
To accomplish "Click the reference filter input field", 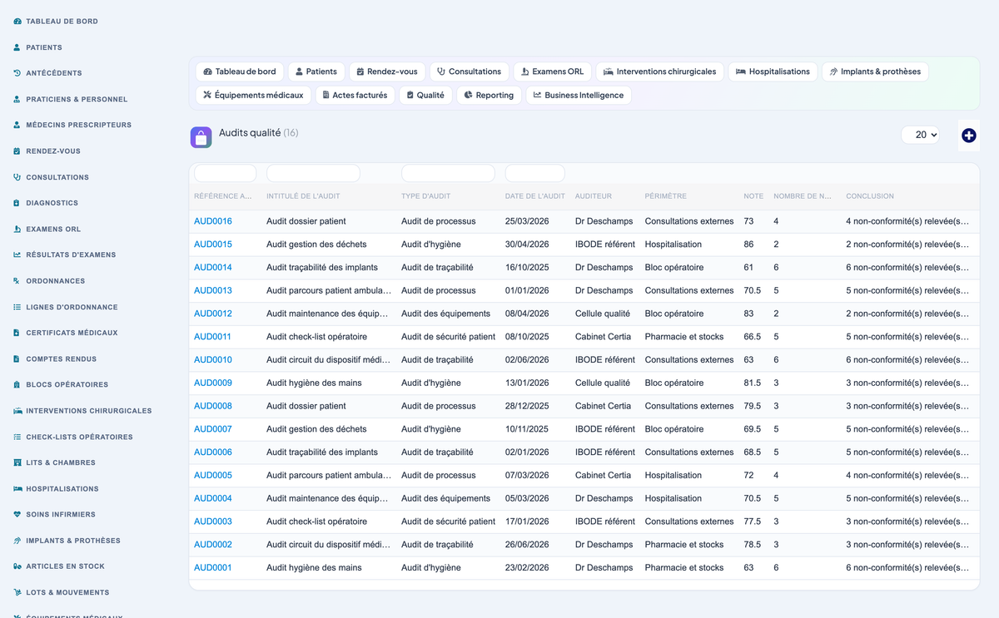I will click(x=225, y=173).
